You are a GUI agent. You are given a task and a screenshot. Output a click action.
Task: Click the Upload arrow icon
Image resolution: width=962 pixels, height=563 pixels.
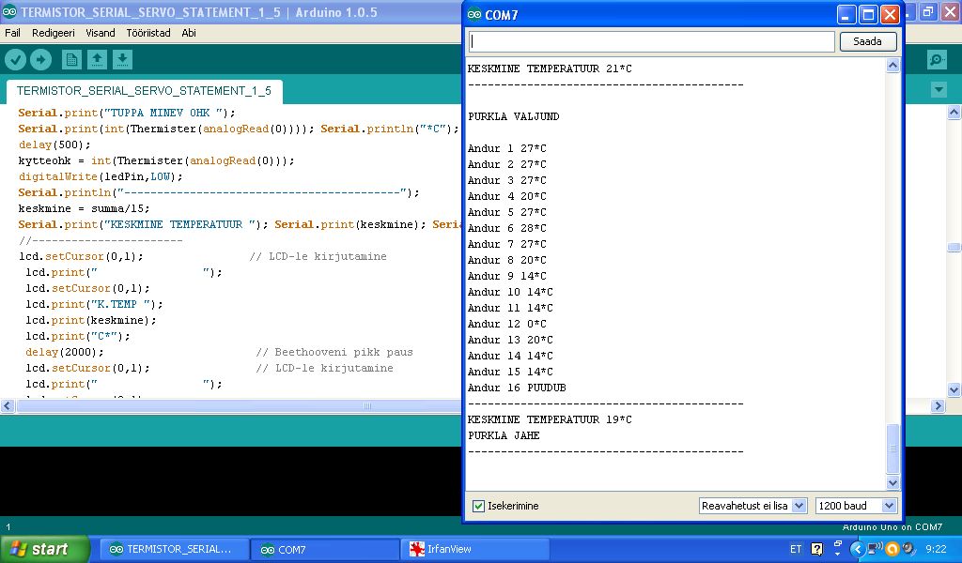(x=40, y=60)
